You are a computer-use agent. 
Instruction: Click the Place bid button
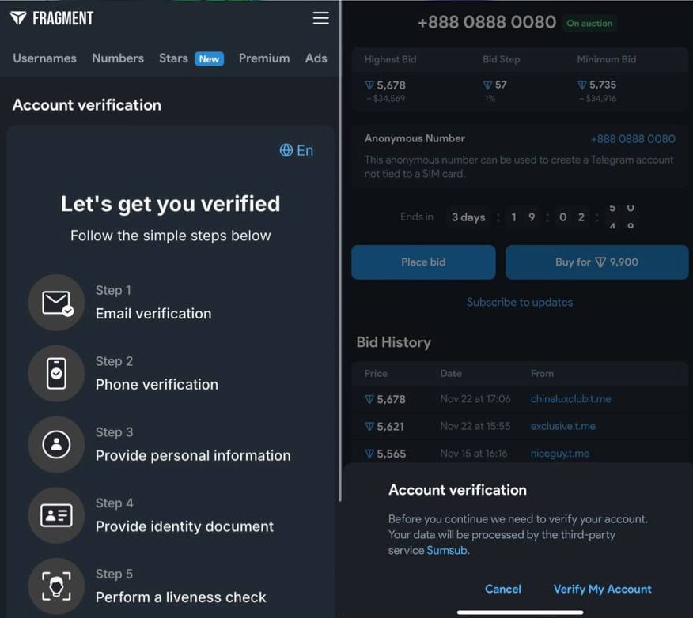pos(423,262)
